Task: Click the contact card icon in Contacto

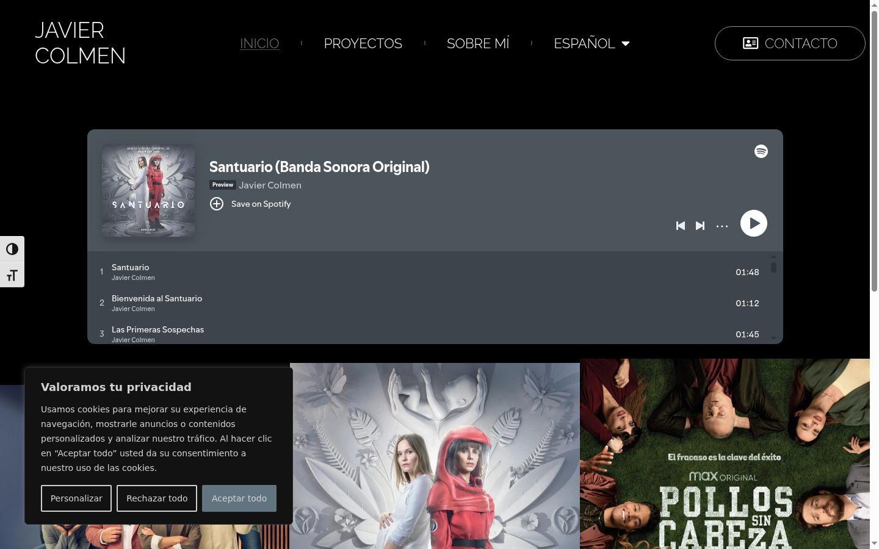Action: (750, 43)
